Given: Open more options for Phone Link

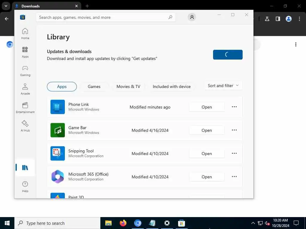Looking at the screenshot, I should (x=234, y=107).
